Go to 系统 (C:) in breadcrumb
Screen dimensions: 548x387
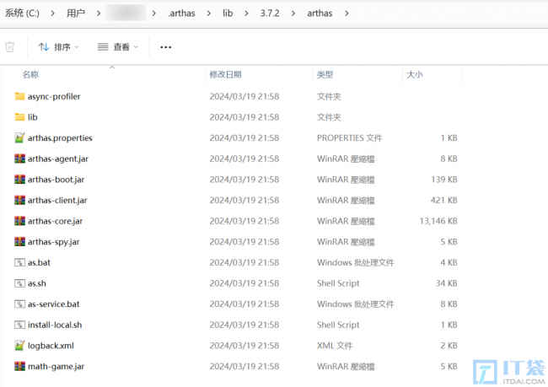coord(22,13)
